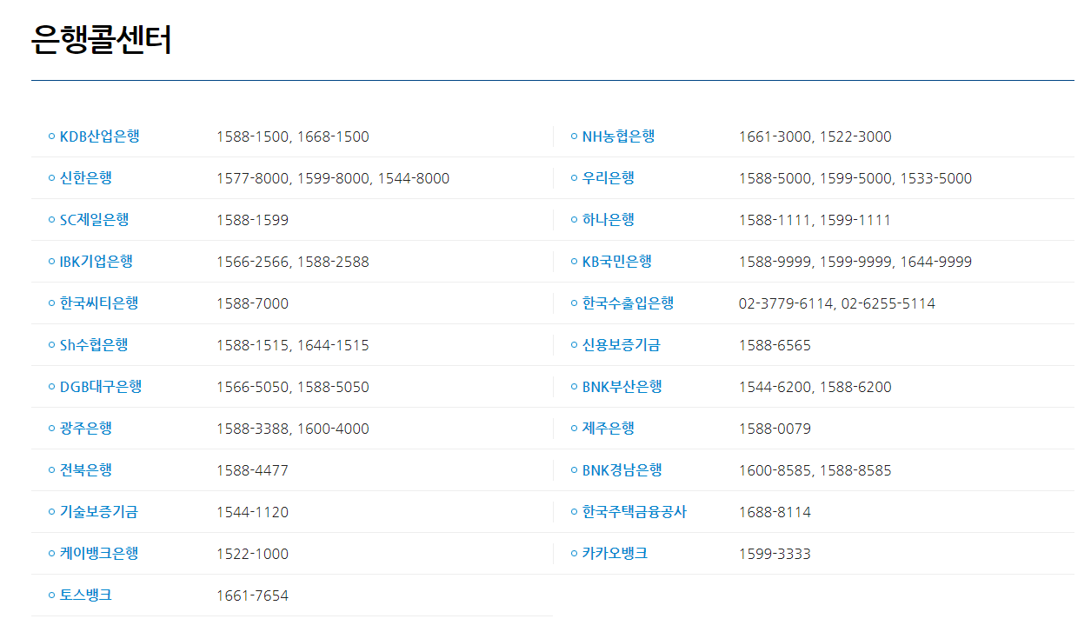Click the 은행콜센터 page heading
This screenshot has width=1091, height=632.
tap(102, 40)
